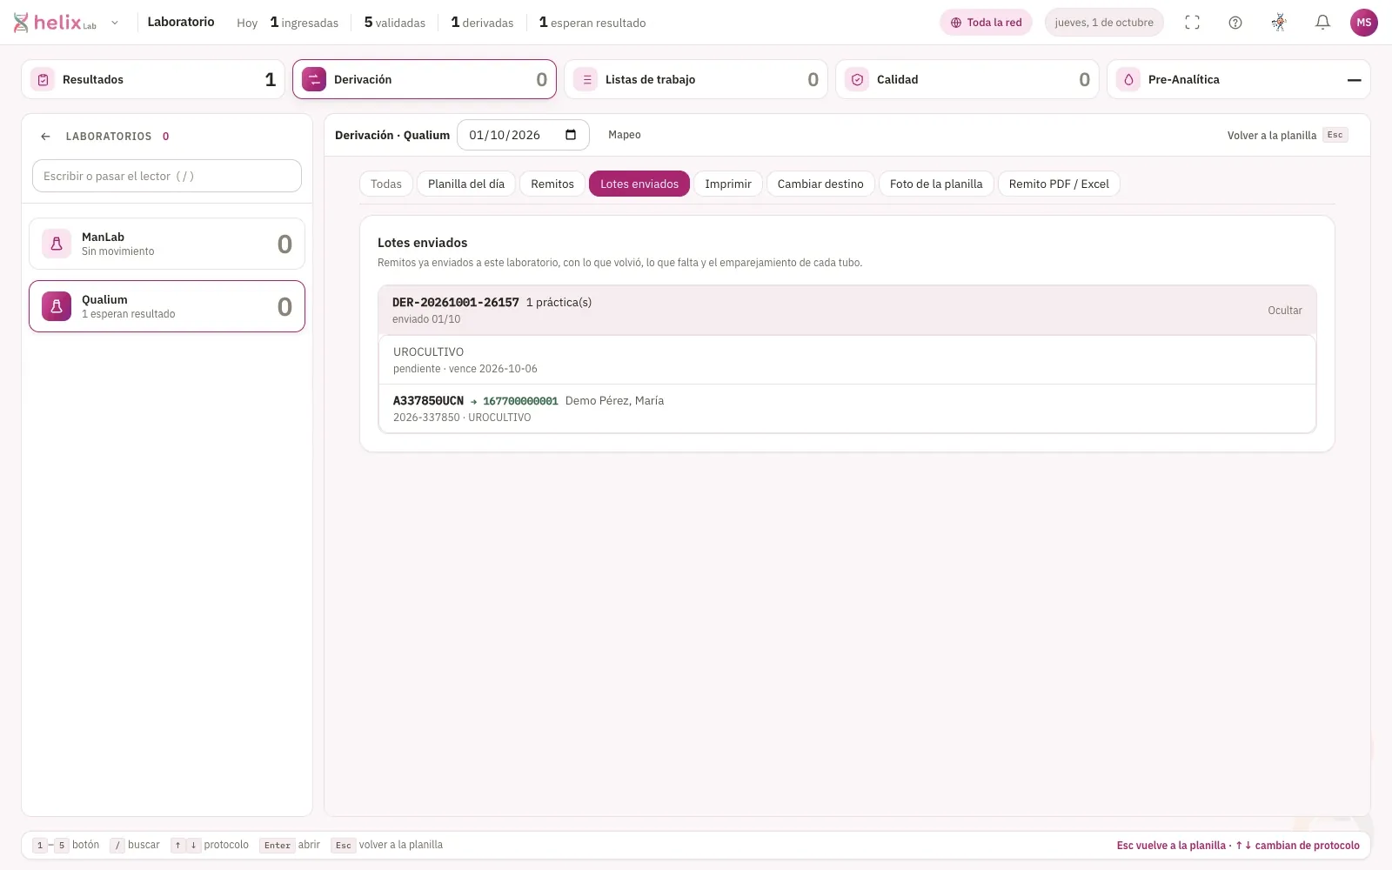Open the Pre-Analítica module card
The height and width of the screenshot is (870, 1392).
click(x=1239, y=79)
